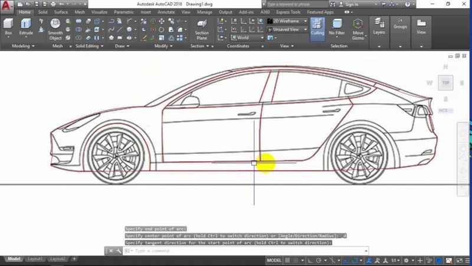Open the annotation scale 1:1 dropdown
Viewport: 472px width, 266px height.
pos(395,260)
